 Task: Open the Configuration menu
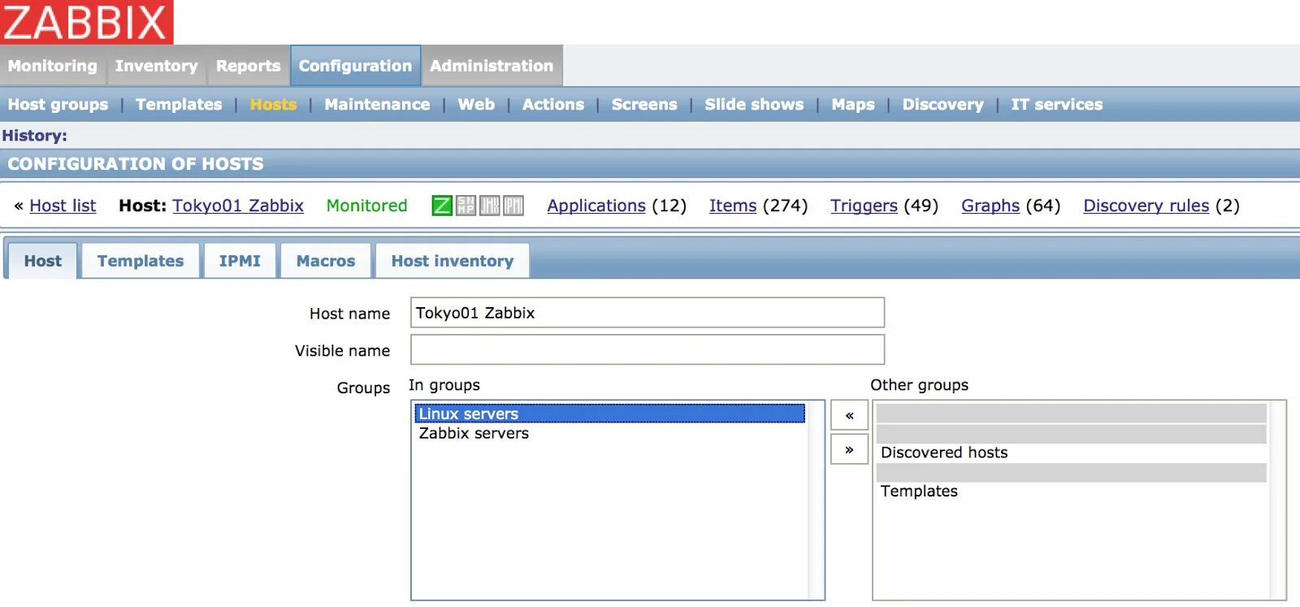click(x=355, y=66)
